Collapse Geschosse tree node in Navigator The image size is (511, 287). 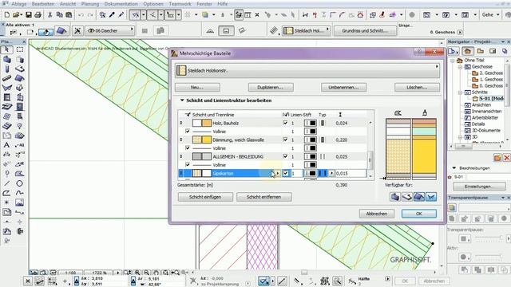pos(460,67)
